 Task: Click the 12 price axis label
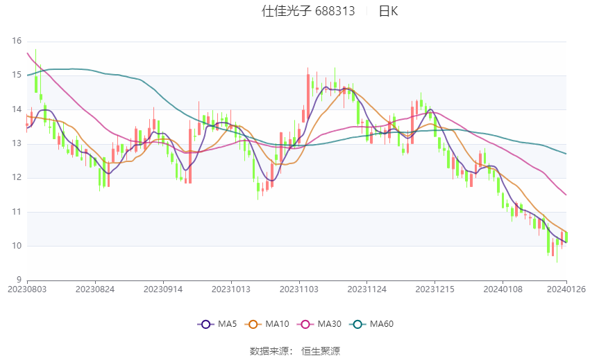(17, 177)
